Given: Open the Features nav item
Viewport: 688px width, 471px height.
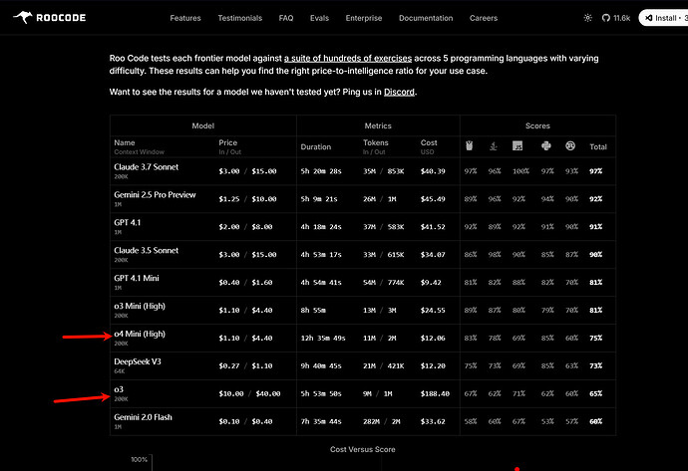Looking at the screenshot, I should [185, 18].
